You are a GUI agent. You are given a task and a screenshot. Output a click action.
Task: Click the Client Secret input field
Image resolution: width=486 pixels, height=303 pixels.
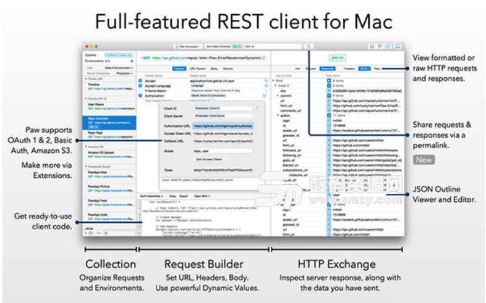[x=223, y=115]
